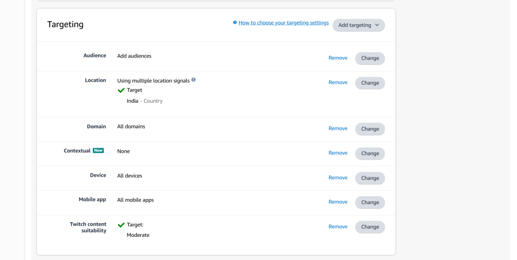Click the green Target checkmark under Location

121,90
